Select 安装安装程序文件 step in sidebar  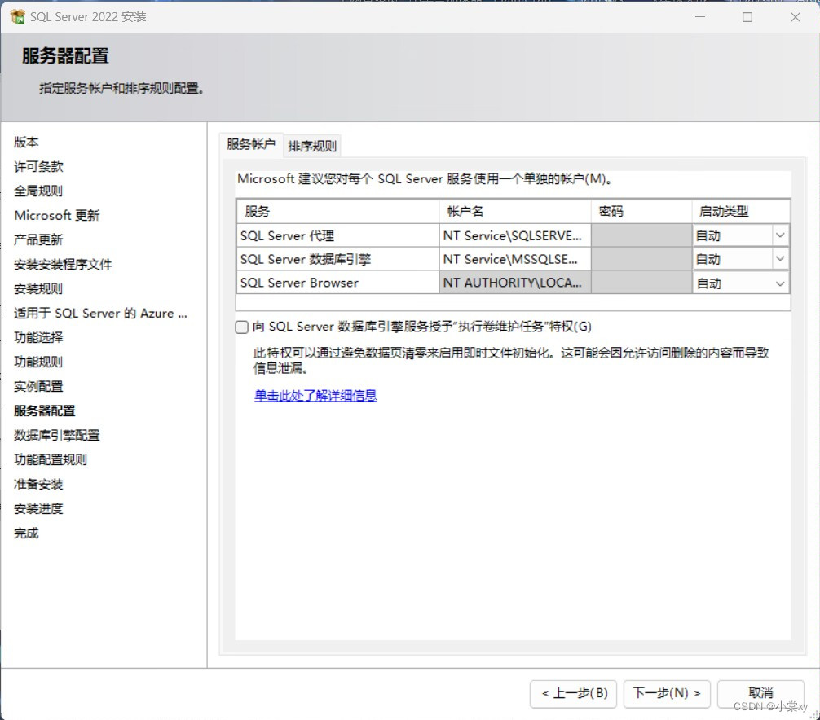[63, 265]
